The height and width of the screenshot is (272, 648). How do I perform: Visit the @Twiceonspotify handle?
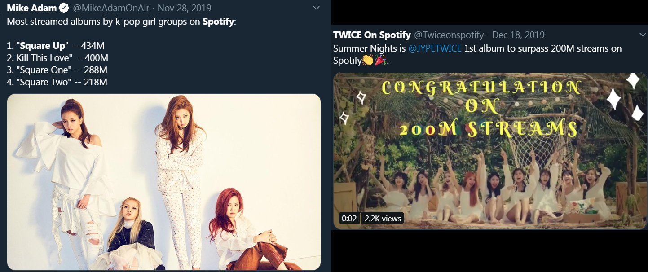(449, 35)
